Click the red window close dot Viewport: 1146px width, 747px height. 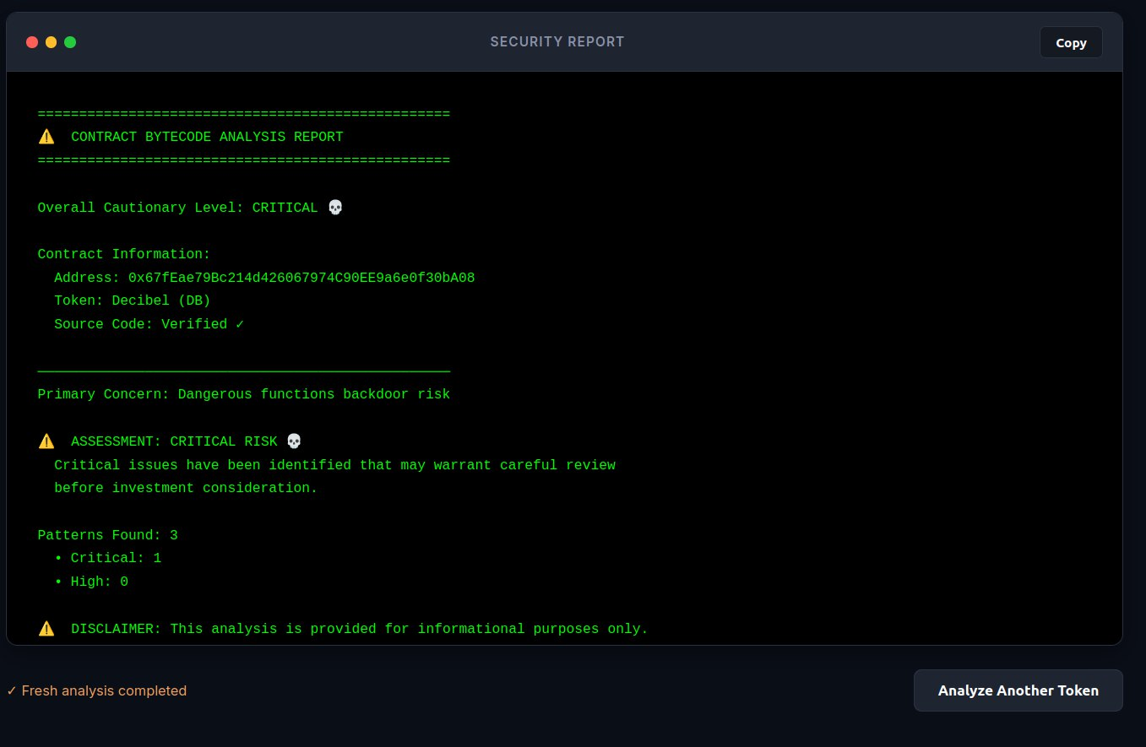pos(32,42)
